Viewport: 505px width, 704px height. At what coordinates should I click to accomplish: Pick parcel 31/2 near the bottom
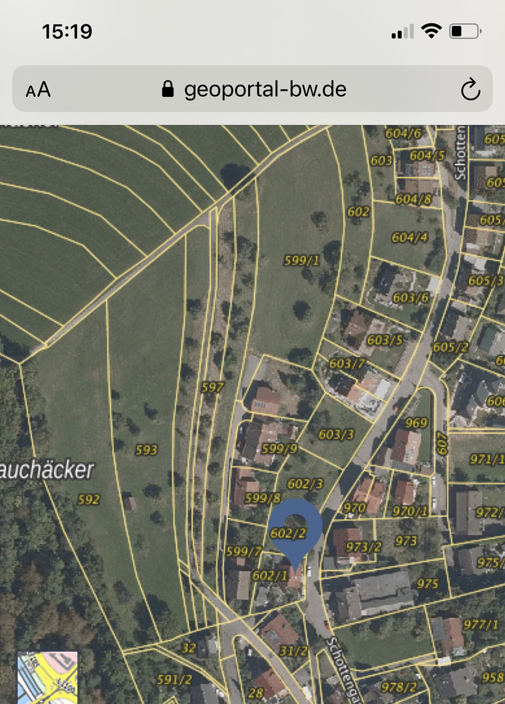[x=293, y=651]
